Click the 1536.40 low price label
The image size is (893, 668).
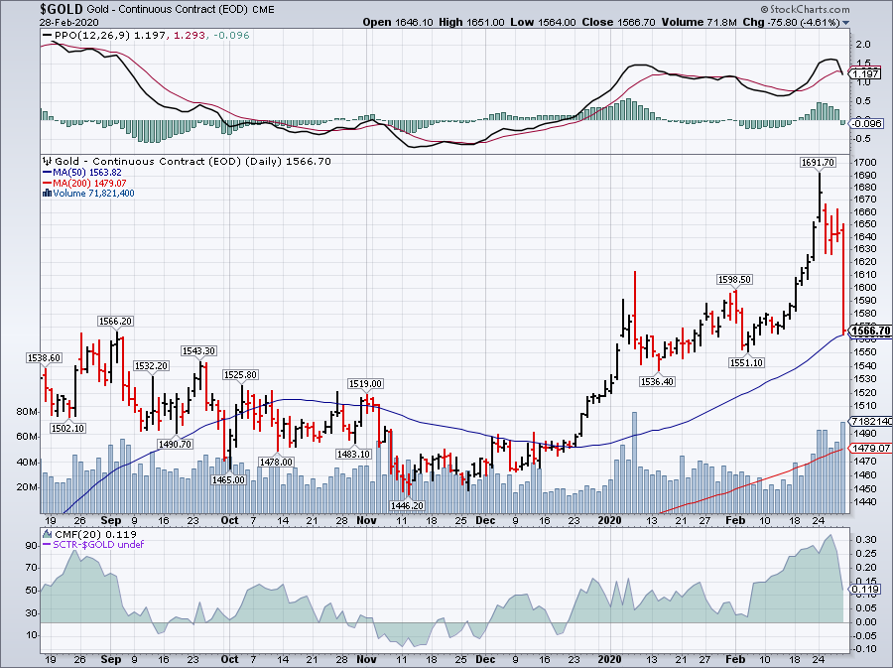(657, 381)
